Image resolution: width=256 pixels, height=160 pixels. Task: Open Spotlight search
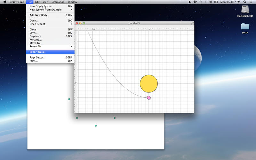244,2
